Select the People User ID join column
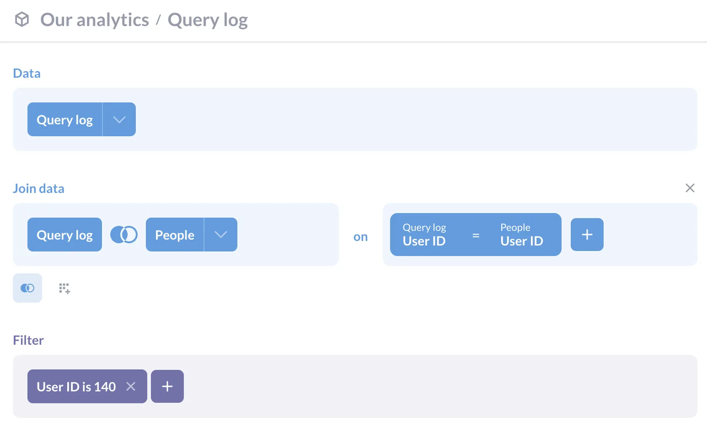Viewport: 707px width, 438px height. pyautogui.click(x=521, y=235)
